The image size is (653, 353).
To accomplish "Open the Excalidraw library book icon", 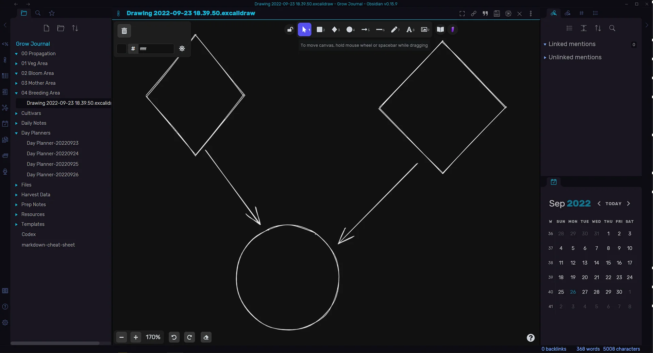I will coord(440,30).
